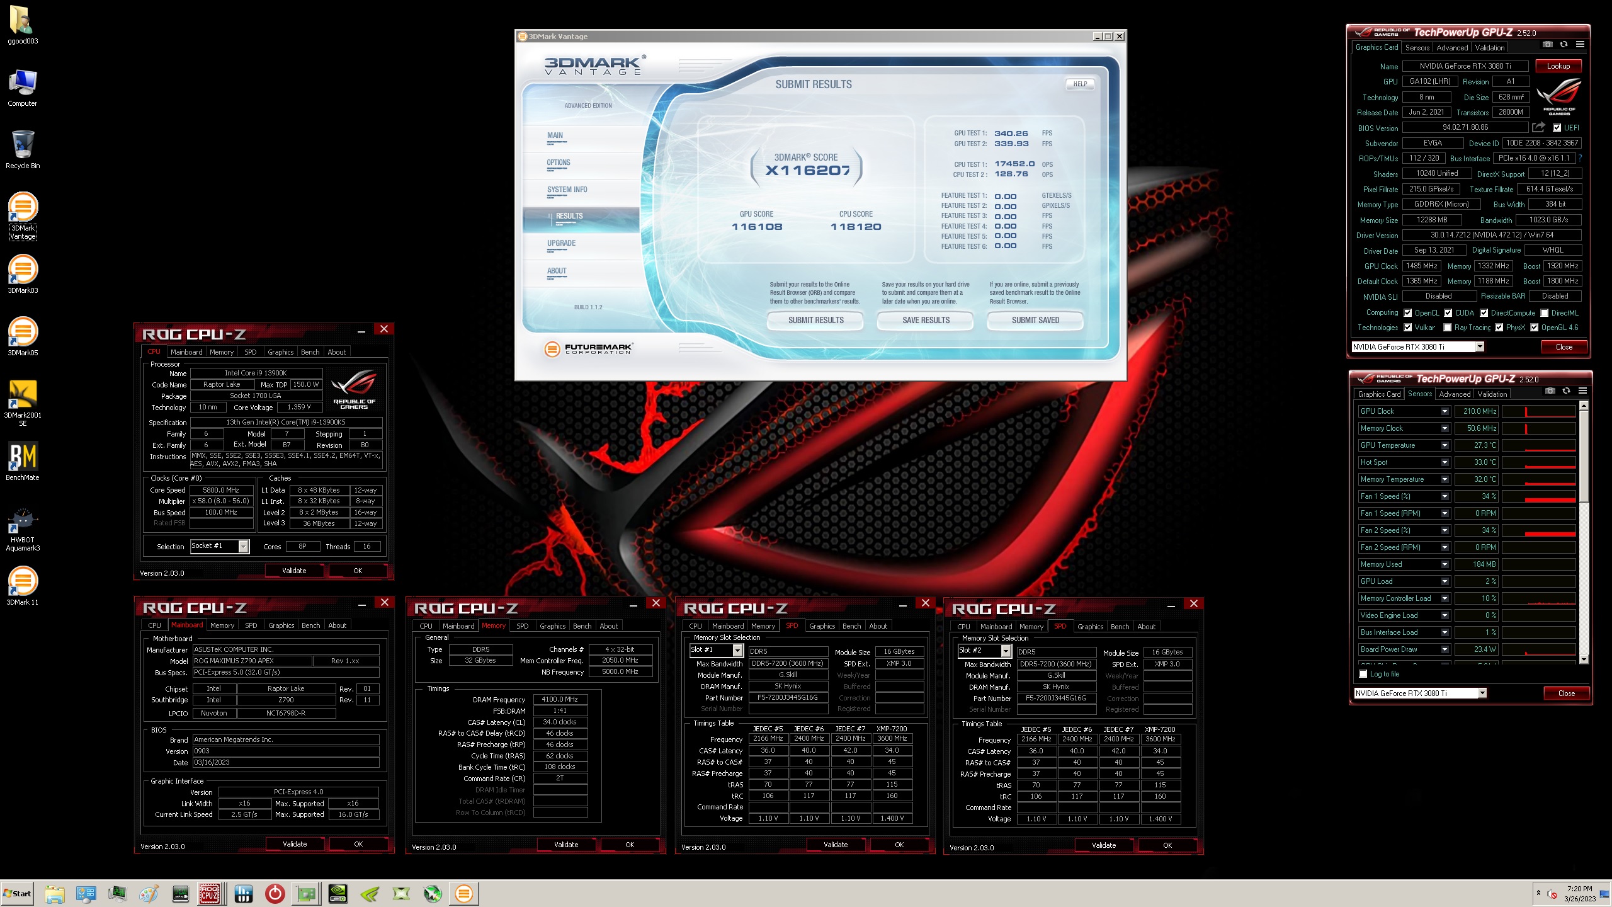1612x907 pixels.
Task: Expand the Hot Spot sensor dropdown
Action: 1445,462
